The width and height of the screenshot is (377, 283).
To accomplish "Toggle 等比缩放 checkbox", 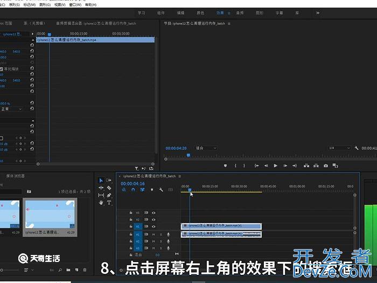I will [x=2, y=69].
